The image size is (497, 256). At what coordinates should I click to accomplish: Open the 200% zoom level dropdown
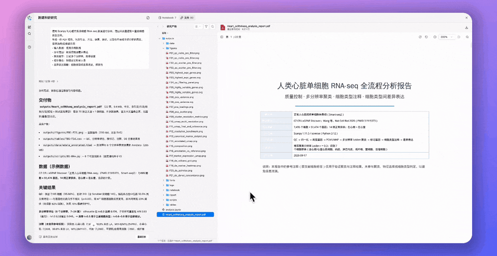click(447, 37)
